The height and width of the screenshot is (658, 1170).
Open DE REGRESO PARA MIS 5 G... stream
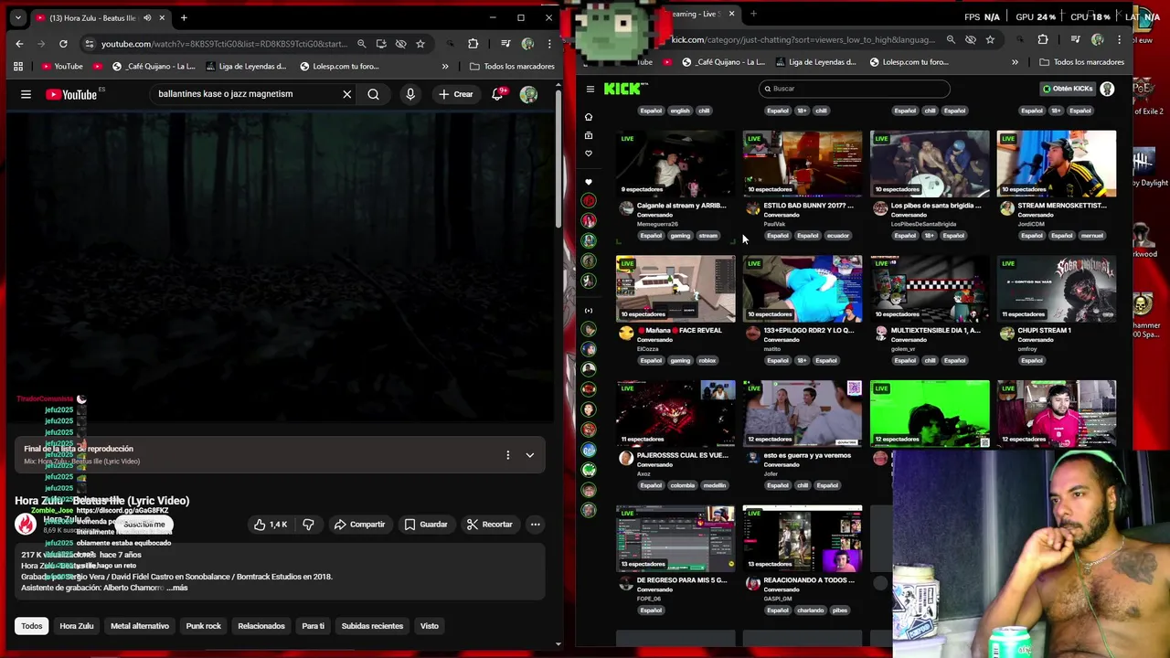pyautogui.click(x=675, y=538)
